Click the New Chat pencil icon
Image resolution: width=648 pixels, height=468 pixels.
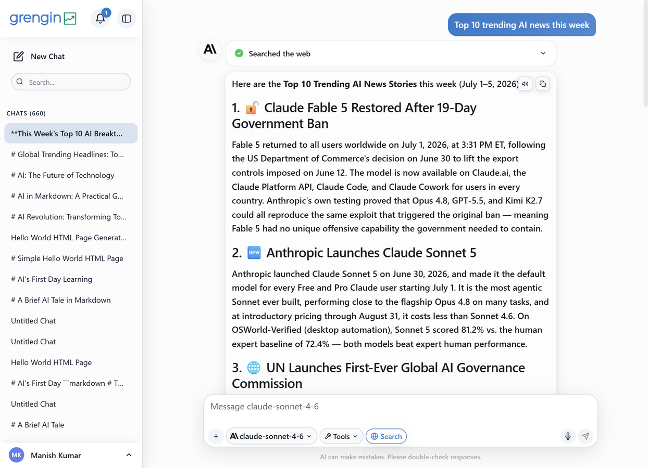[x=19, y=56]
